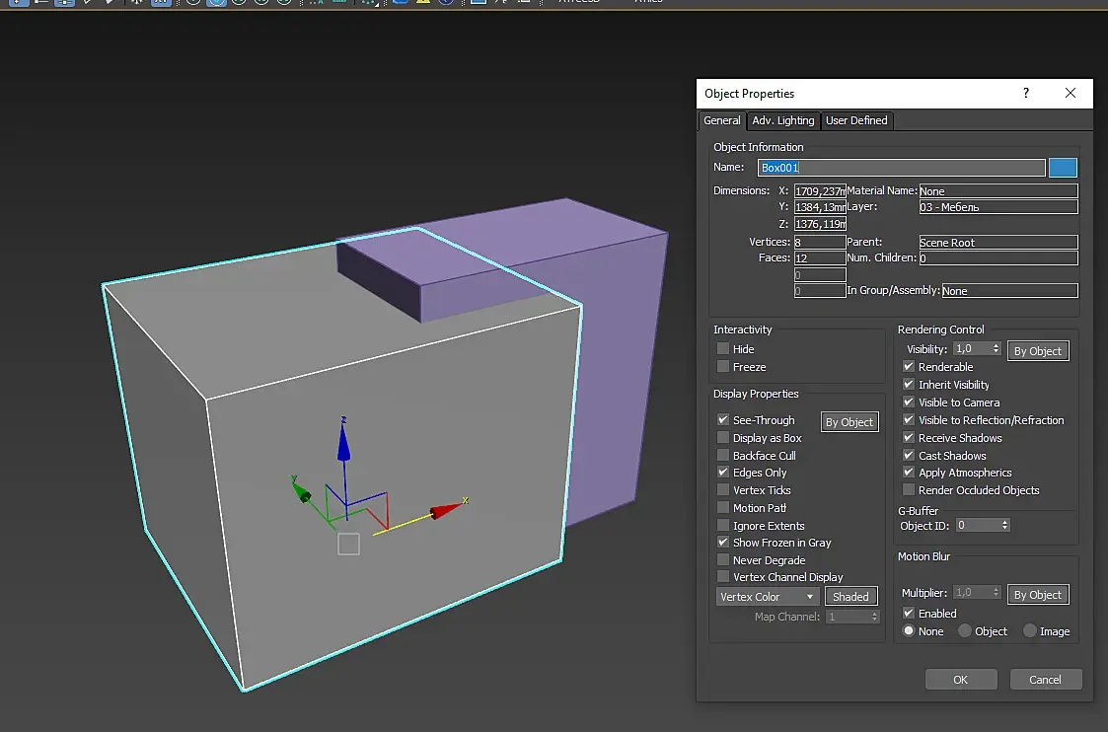The width and height of the screenshot is (1108, 732).
Task: Tick the Freeze checkbox
Action: [723, 367]
